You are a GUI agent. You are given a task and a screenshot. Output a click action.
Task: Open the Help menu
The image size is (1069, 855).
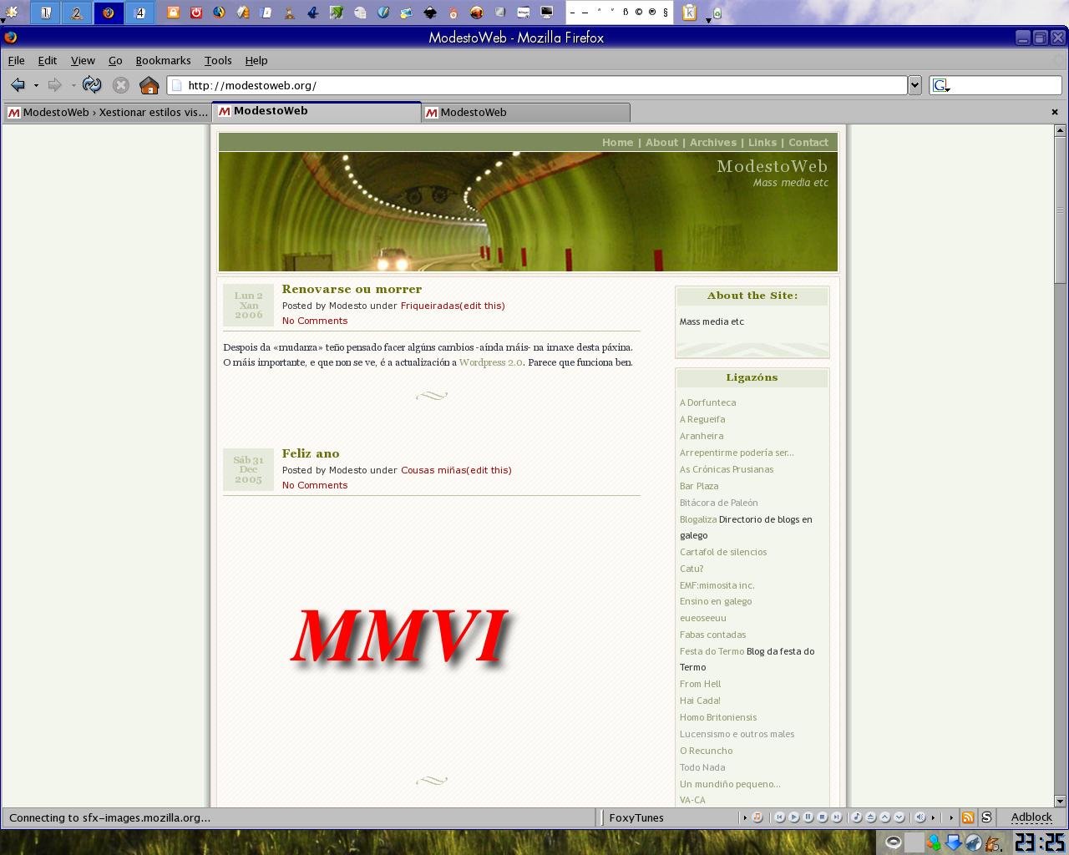coord(256,60)
